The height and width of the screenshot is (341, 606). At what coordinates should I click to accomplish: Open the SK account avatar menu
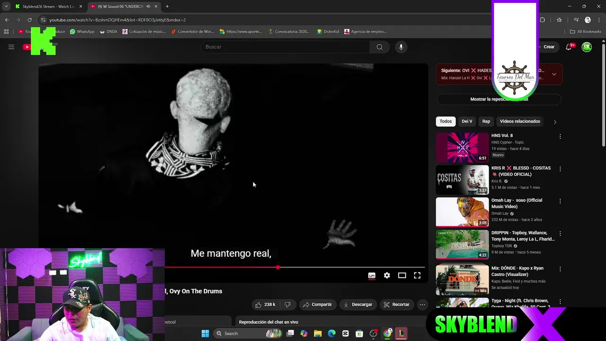point(587,47)
